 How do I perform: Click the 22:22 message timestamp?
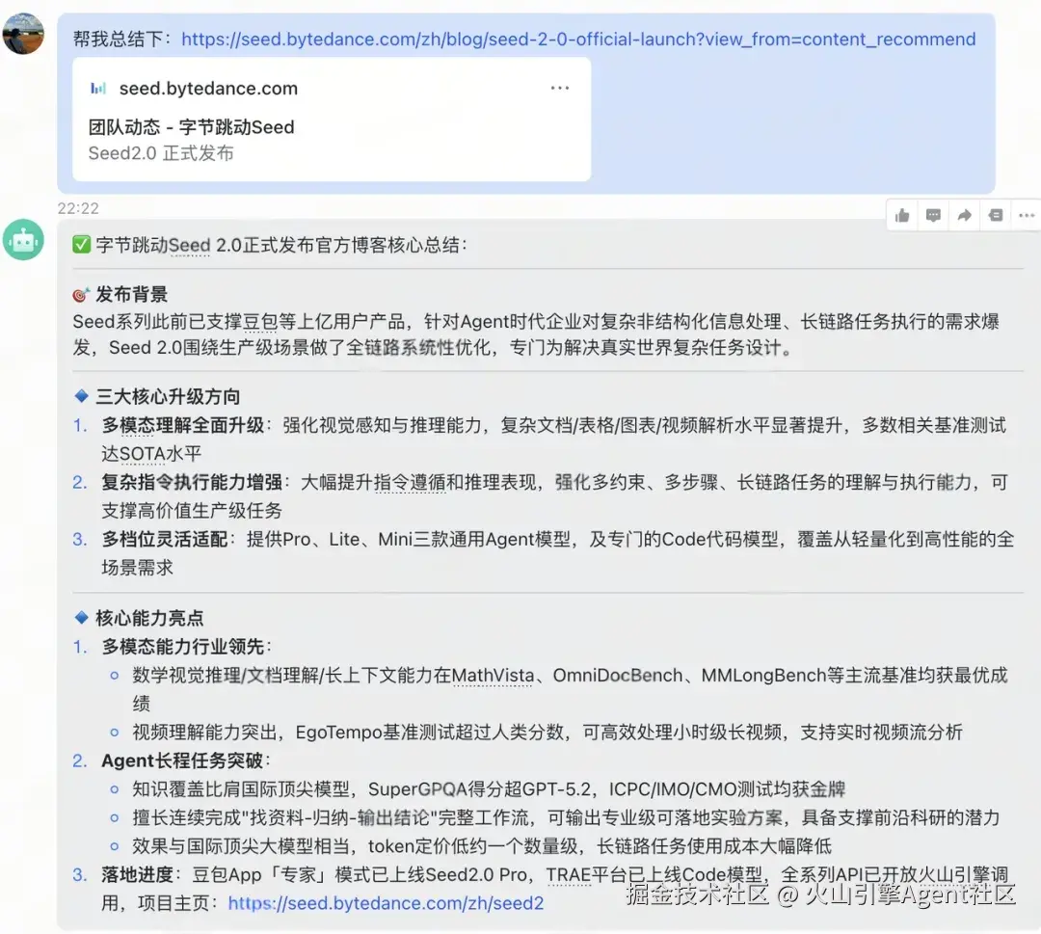click(x=78, y=208)
